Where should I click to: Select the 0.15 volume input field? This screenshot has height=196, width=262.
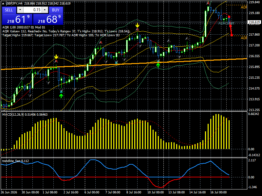tap(32, 10)
